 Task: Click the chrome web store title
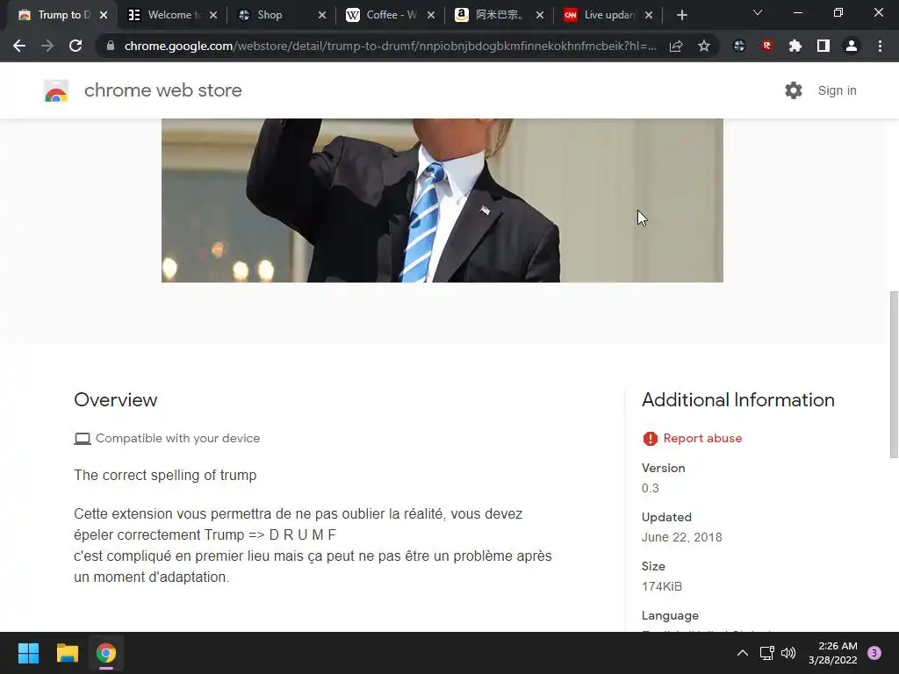[x=162, y=90]
